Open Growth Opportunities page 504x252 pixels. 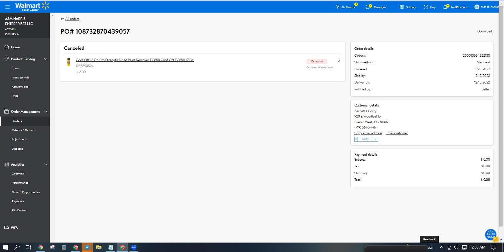[x=26, y=192]
